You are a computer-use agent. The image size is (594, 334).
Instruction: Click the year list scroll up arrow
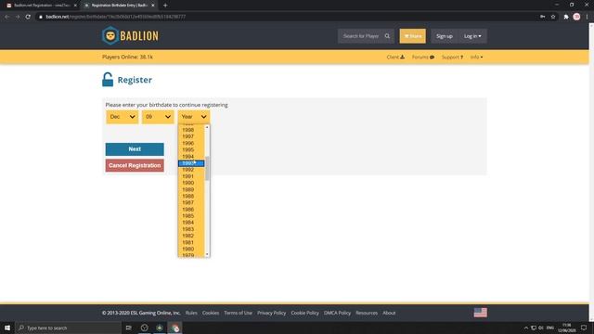pos(207,127)
